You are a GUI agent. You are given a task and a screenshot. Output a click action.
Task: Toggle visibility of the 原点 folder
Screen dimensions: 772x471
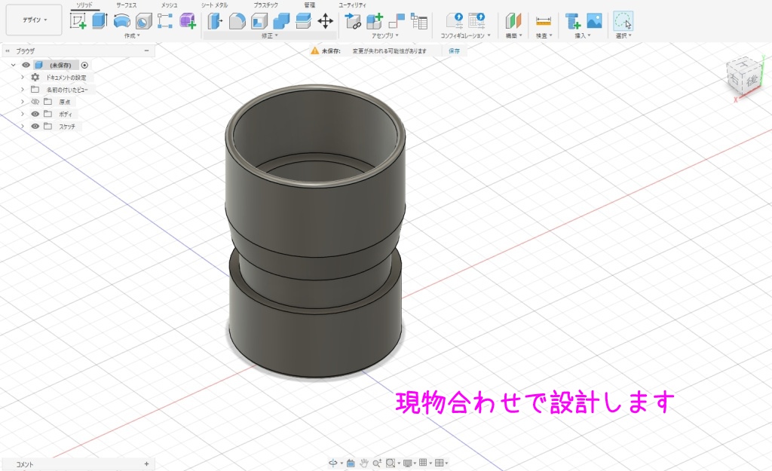[35, 102]
